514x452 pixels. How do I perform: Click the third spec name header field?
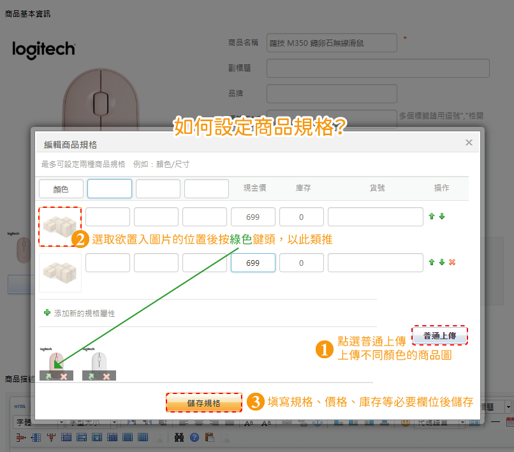pos(158,189)
